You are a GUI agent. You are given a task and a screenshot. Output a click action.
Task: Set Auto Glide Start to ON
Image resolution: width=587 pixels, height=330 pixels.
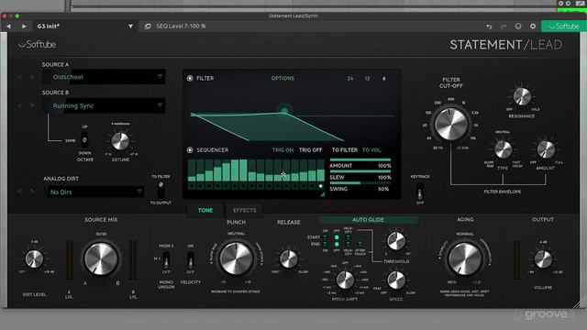click(326, 237)
